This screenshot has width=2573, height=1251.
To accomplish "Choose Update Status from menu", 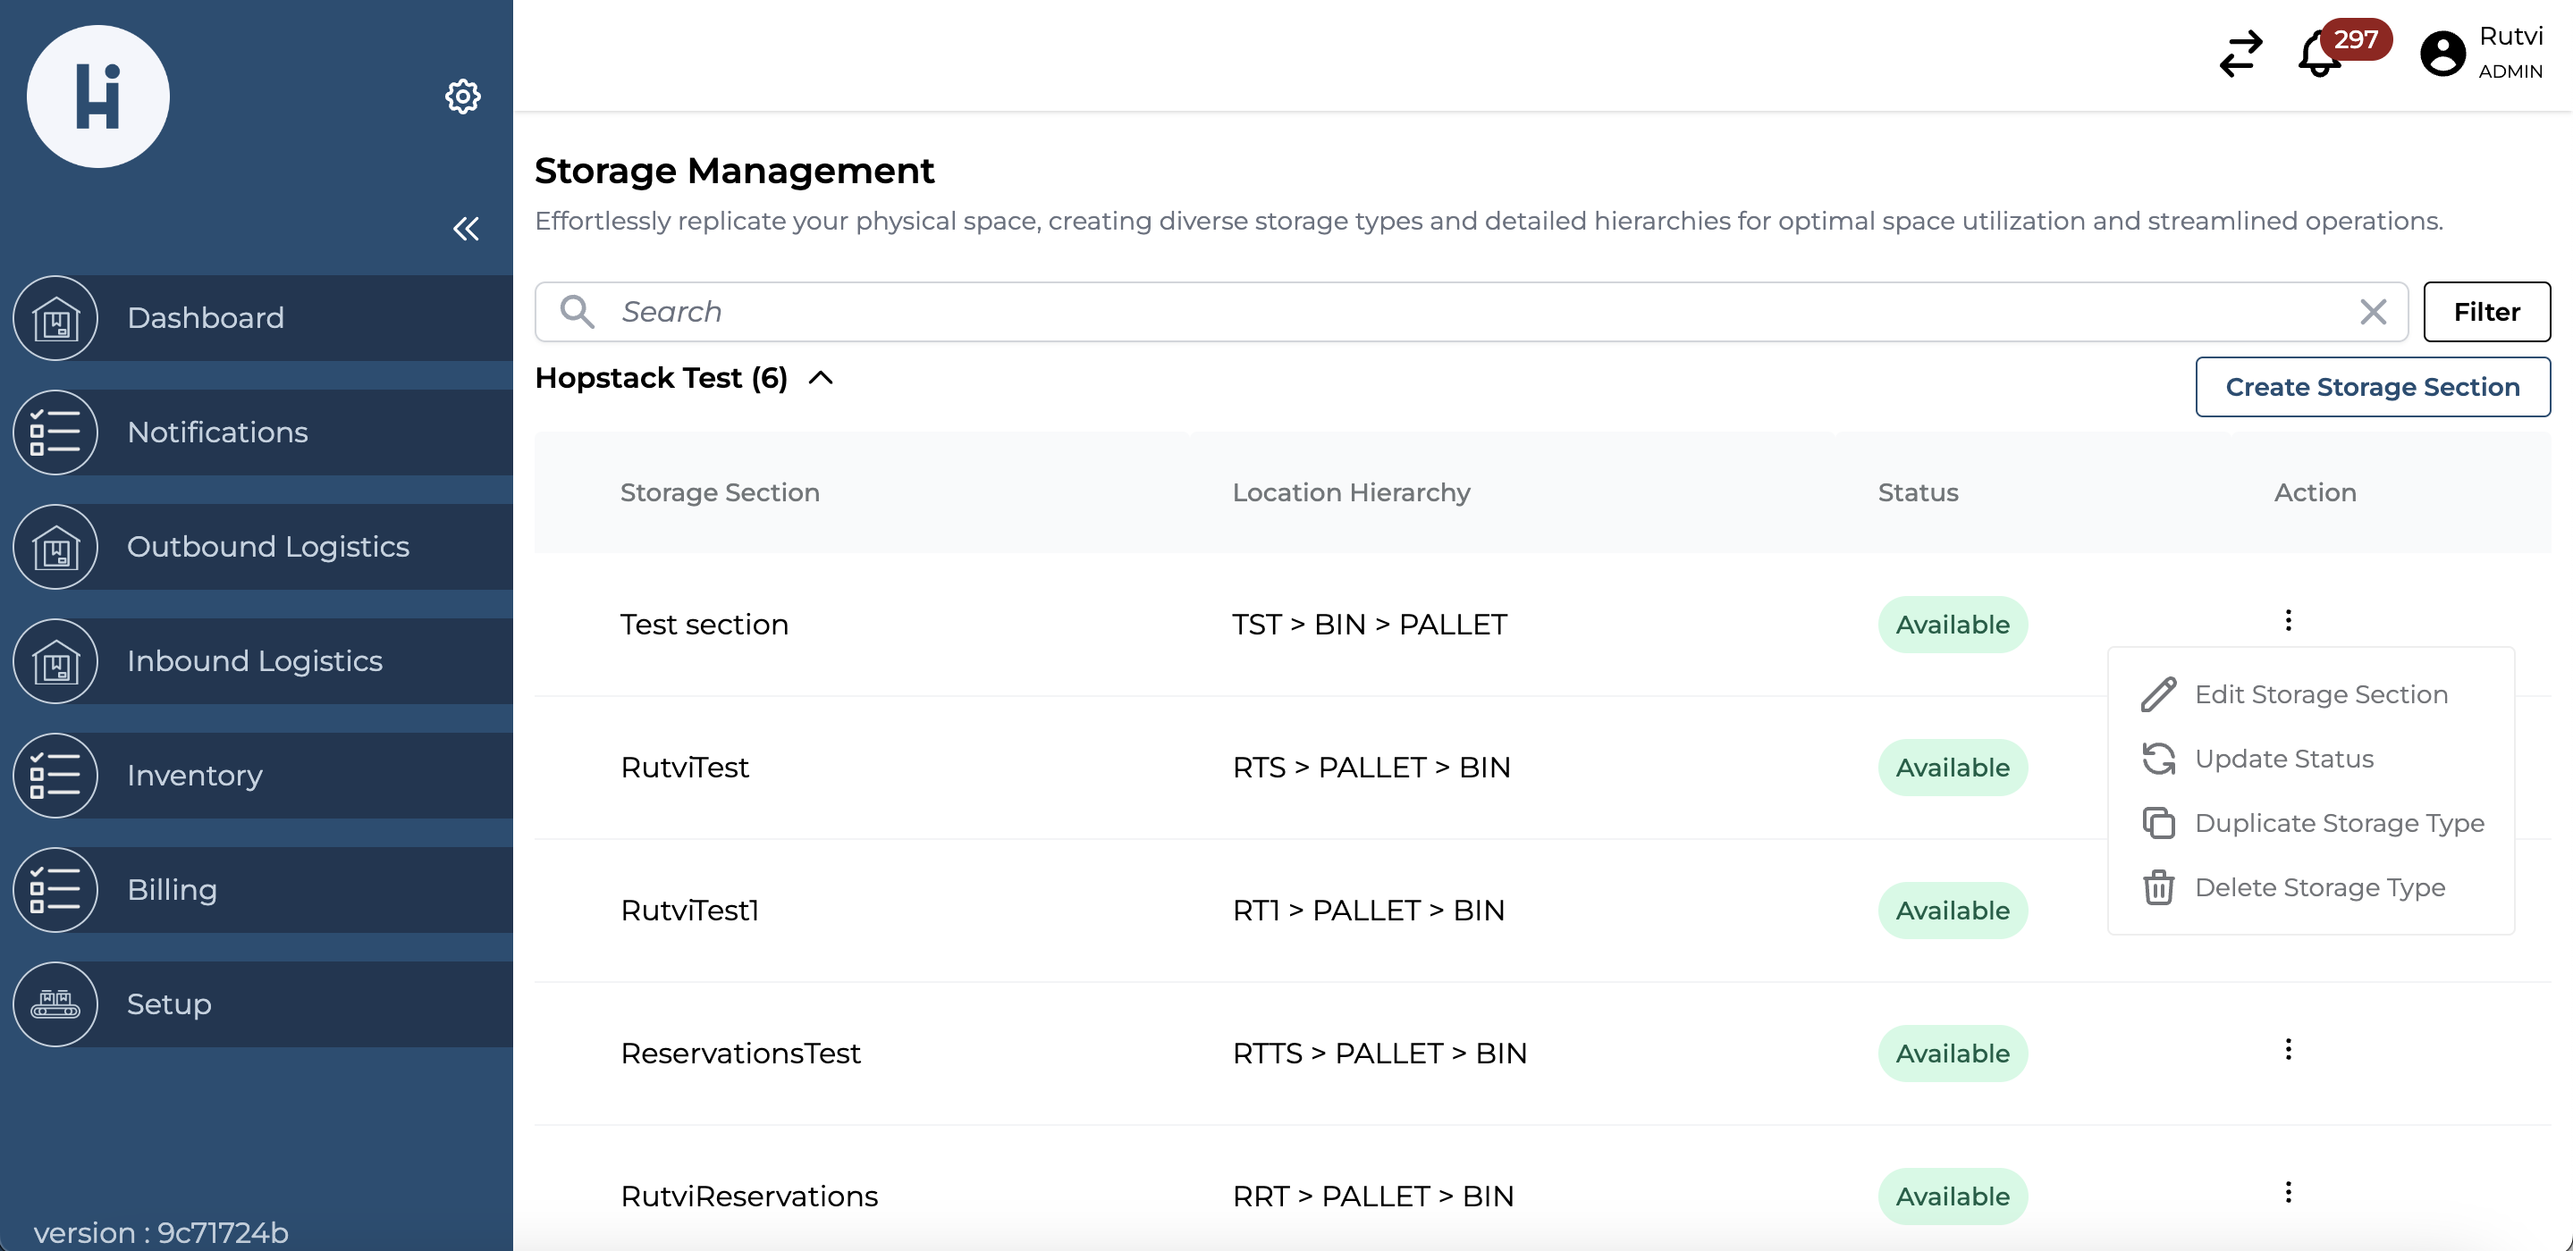I will pos(2283,759).
